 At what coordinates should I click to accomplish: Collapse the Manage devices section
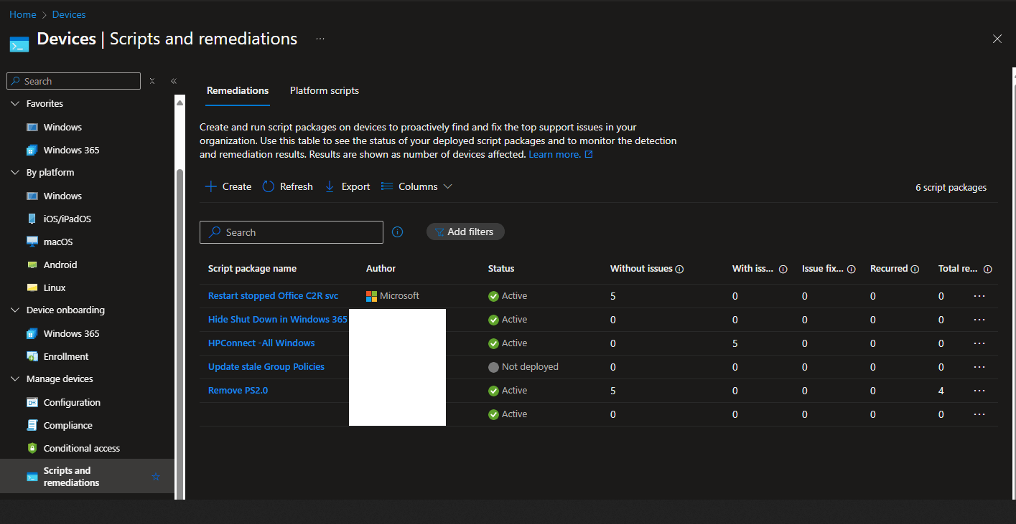coord(15,379)
